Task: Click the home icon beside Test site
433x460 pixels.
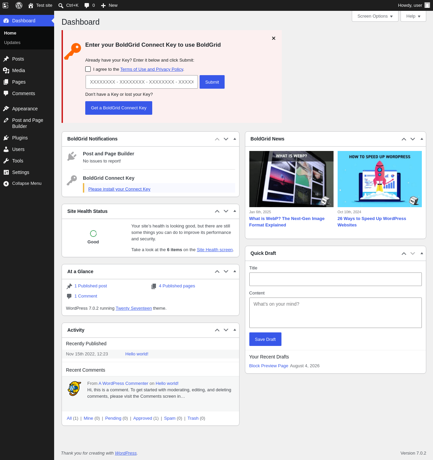Action: 31,5
